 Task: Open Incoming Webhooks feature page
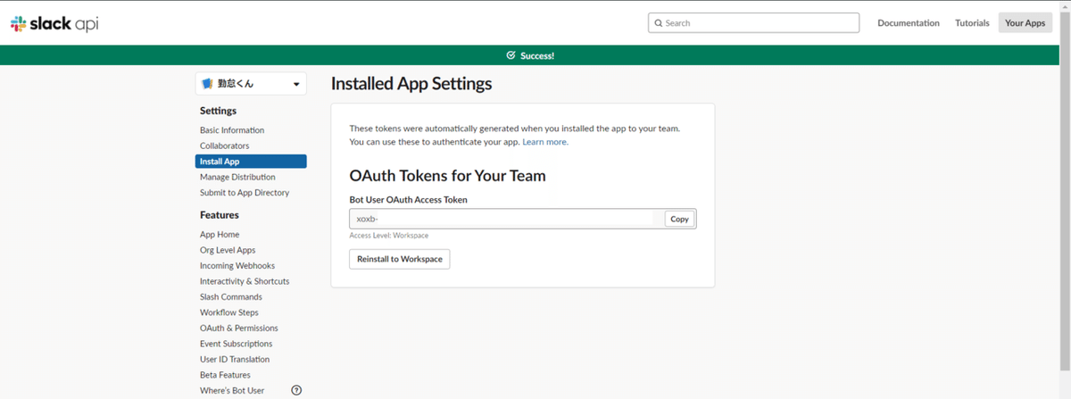coord(237,266)
